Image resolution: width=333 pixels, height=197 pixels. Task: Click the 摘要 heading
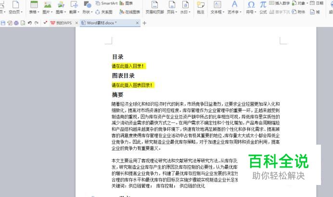[x=117, y=95]
